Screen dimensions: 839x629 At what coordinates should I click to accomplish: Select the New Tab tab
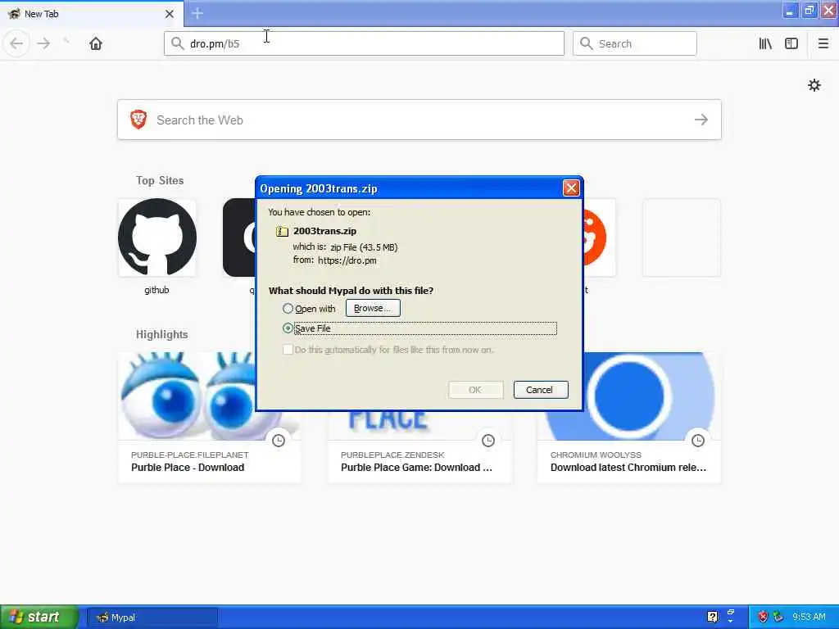pyautogui.click(x=91, y=14)
